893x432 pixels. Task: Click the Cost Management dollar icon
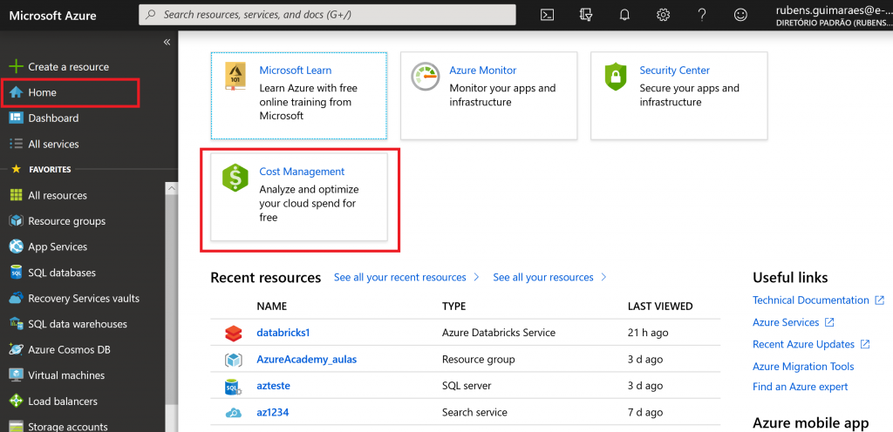pyautogui.click(x=235, y=178)
